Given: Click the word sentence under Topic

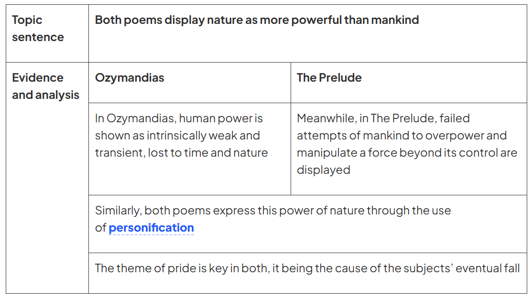Looking at the screenshot, I should [38, 37].
